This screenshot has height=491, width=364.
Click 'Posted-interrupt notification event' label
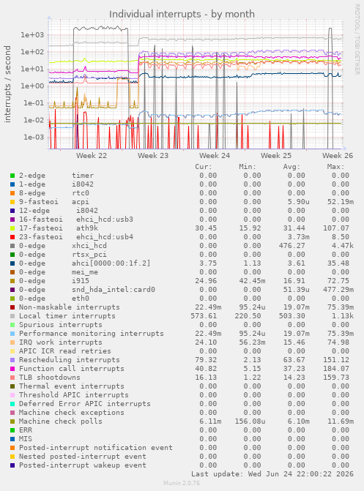coord(96,448)
